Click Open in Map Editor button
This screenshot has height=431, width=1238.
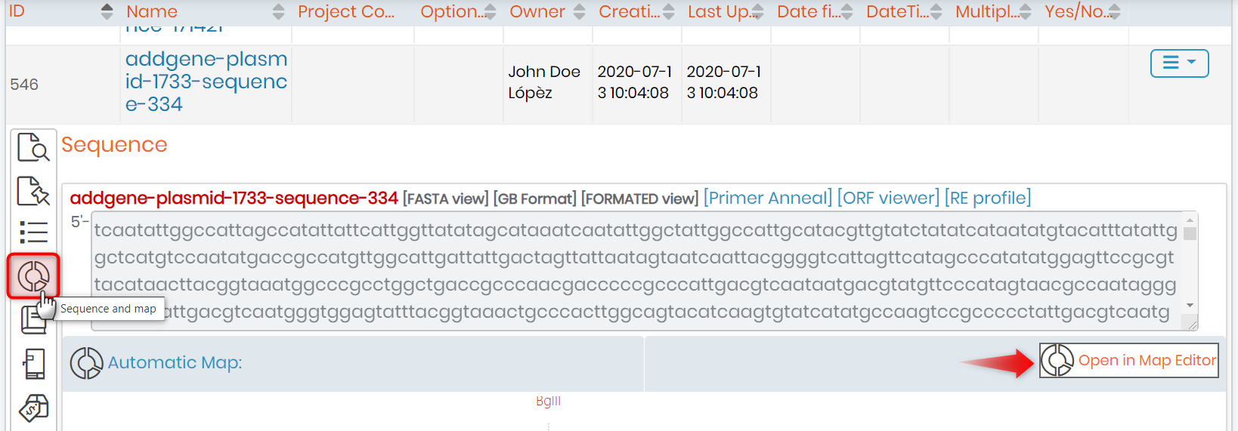pos(1129,361)
